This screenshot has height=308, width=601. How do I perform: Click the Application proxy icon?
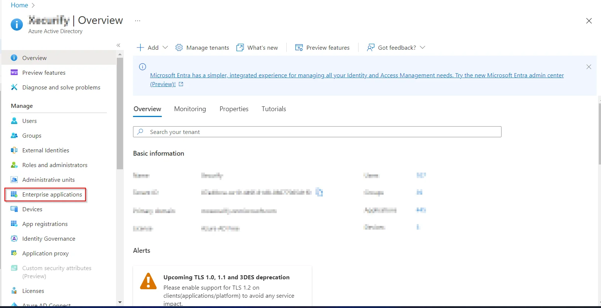coord(14,253)
